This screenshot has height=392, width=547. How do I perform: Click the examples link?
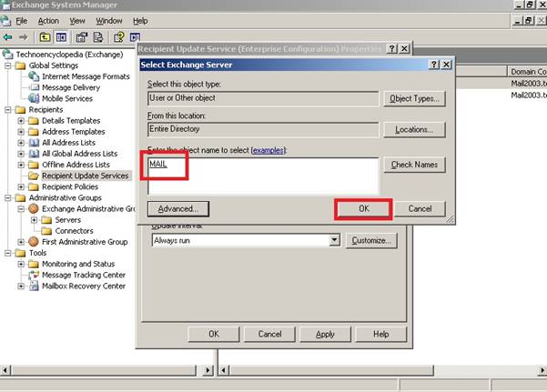point(267,149)
